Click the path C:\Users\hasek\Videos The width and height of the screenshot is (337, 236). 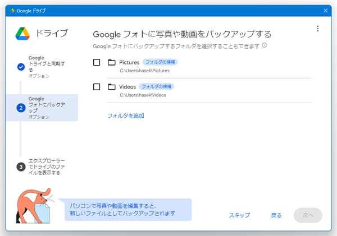click(143, 95)
